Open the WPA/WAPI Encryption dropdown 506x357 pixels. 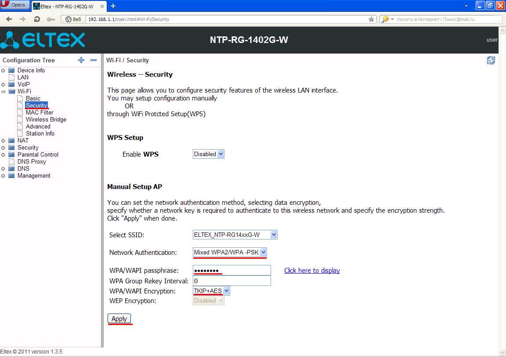click(x=211, y=291)
